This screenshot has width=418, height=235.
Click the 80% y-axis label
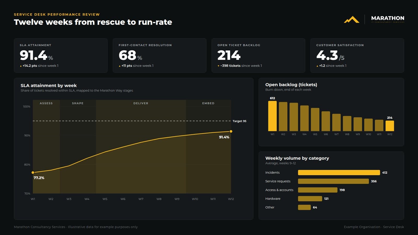coord(27,164)
